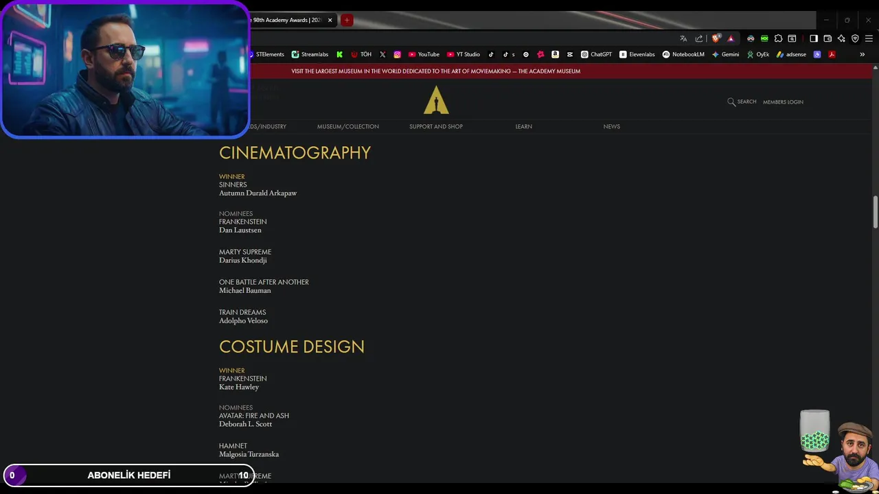
Task: Open the Instagram bookmark icon
Action: 397,54
